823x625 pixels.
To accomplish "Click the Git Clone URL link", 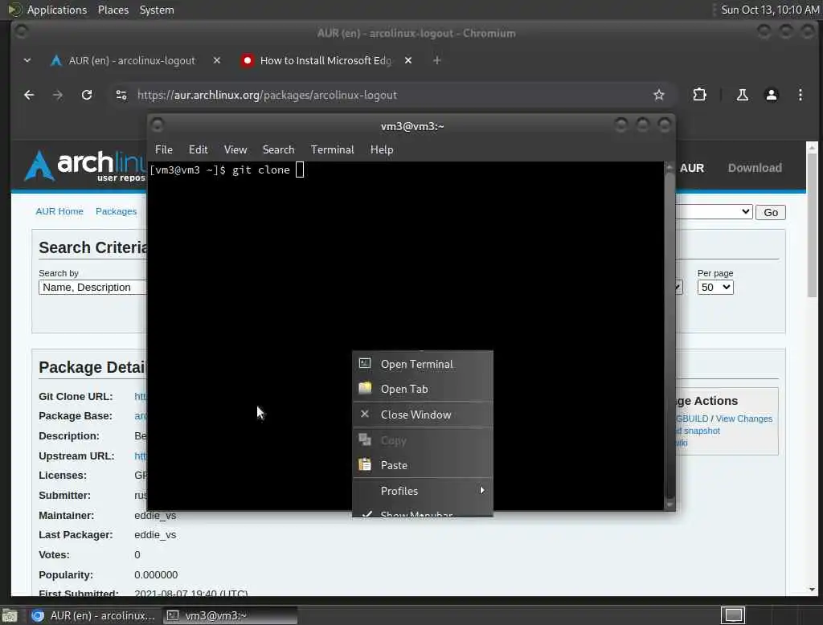I will point(141,397).
